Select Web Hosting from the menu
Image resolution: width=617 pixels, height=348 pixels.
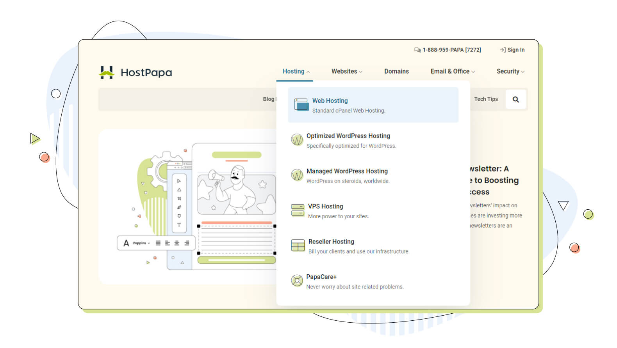coord(330,101)
